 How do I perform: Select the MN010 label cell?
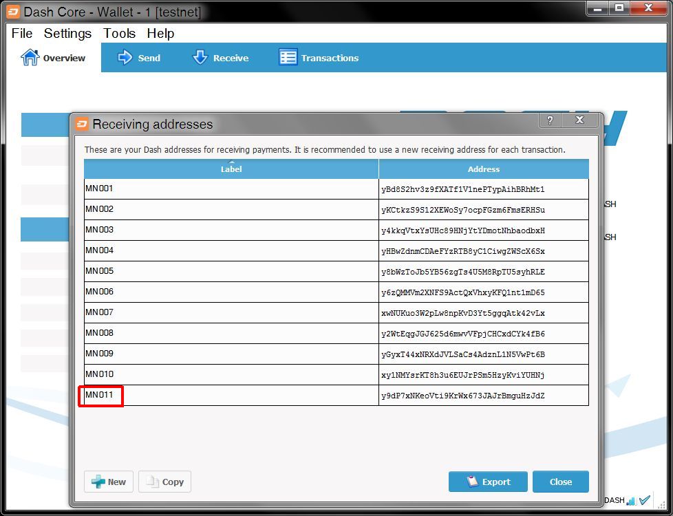pos(231,374)
